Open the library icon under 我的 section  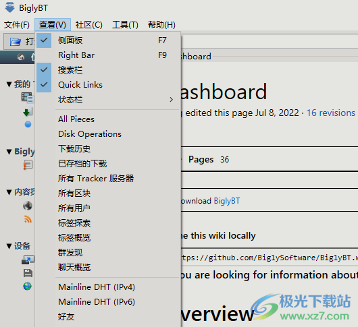coord(28,98)
